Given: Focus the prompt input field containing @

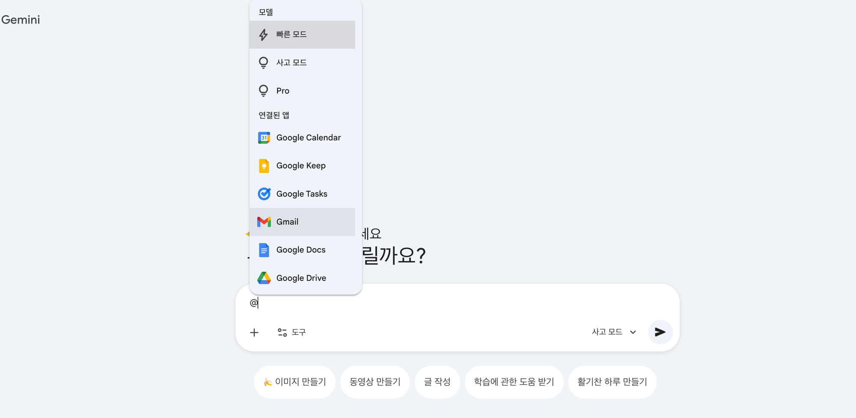Looking at the screenshot, I should coord(457,303).
